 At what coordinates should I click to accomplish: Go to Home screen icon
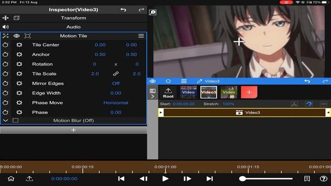tap(11, 179)
